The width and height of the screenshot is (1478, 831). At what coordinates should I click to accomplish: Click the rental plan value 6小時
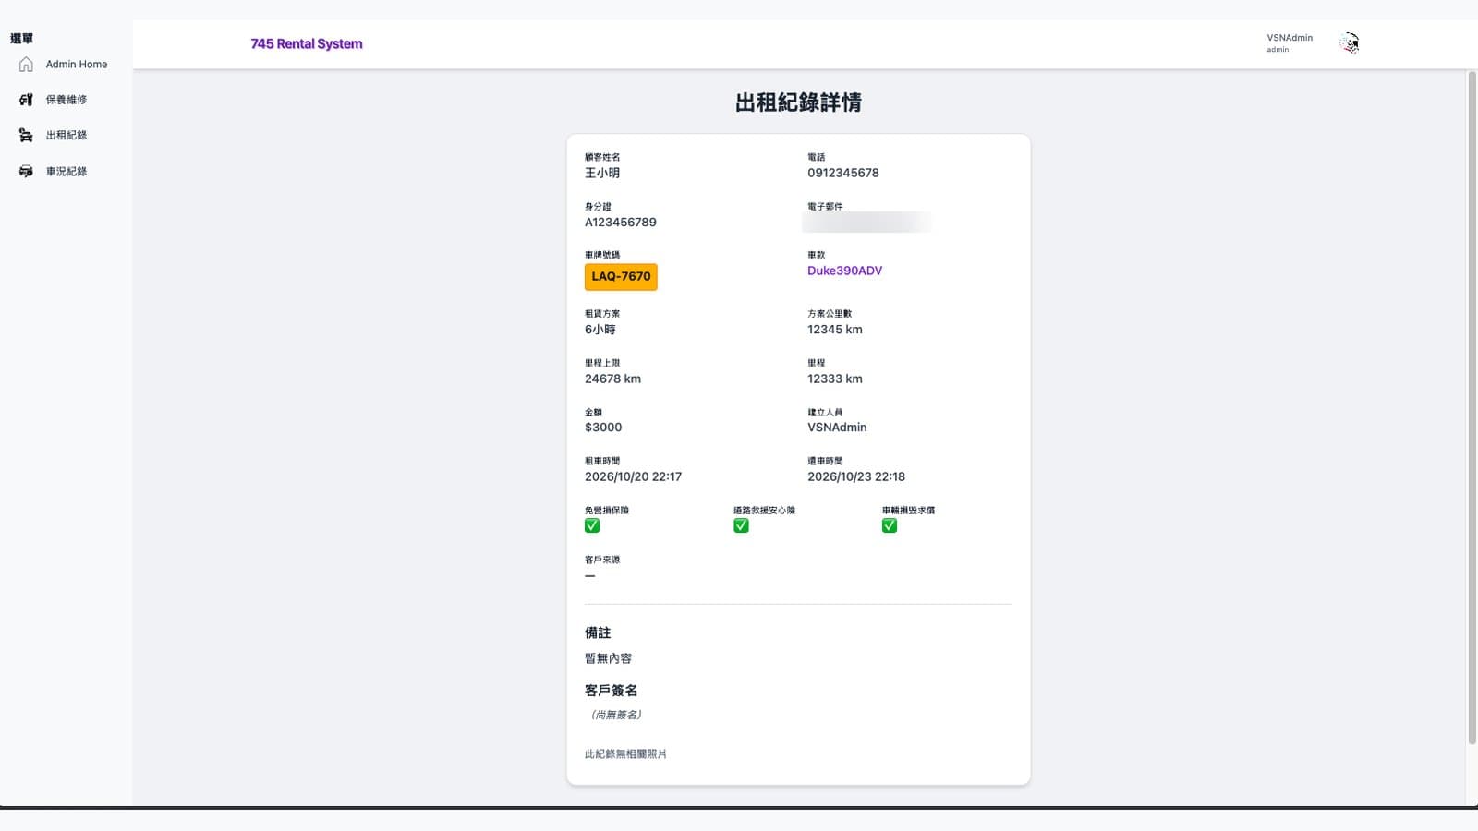[600, 330]
